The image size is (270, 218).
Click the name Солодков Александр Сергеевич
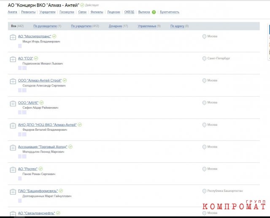pos(44,86)
